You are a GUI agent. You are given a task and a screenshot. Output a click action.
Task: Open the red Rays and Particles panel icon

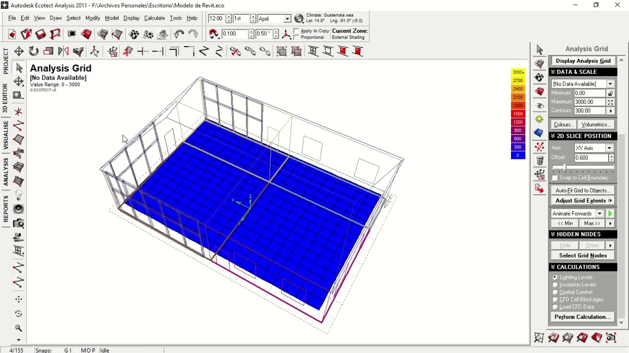point(540,147)
